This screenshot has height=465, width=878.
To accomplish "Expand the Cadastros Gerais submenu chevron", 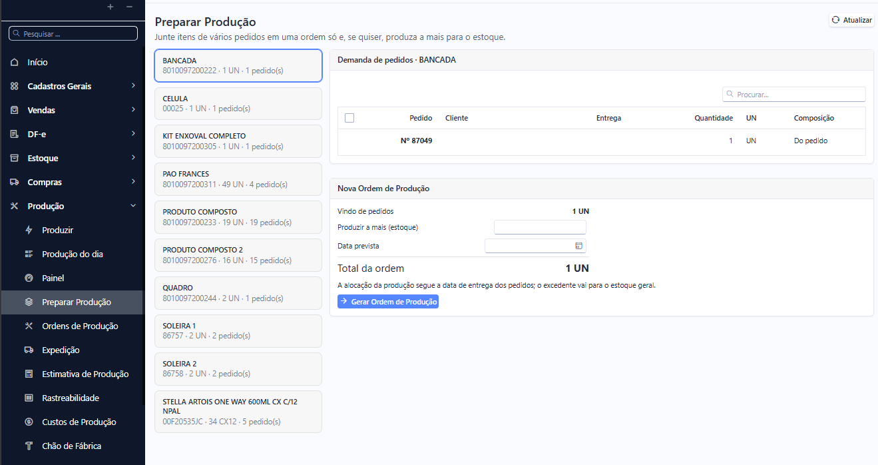I will click(x=133, y=86).
